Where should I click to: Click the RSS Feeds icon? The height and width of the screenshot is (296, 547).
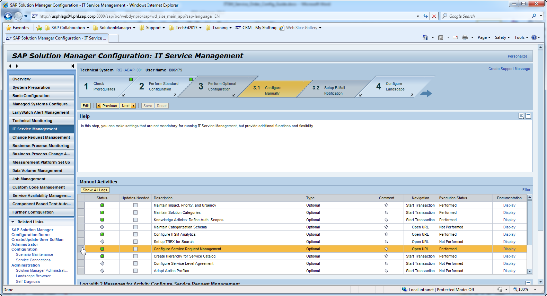click(441, 37)
